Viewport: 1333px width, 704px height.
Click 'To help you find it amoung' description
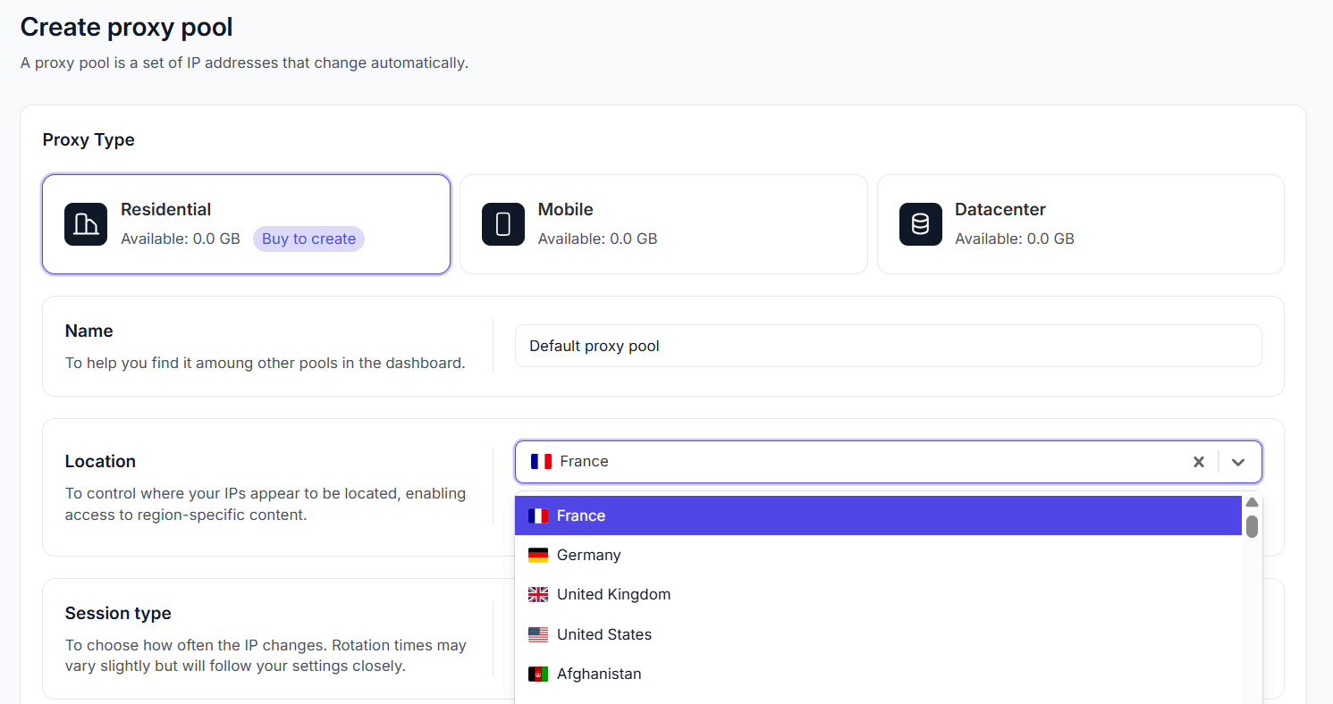pos(266,364)
